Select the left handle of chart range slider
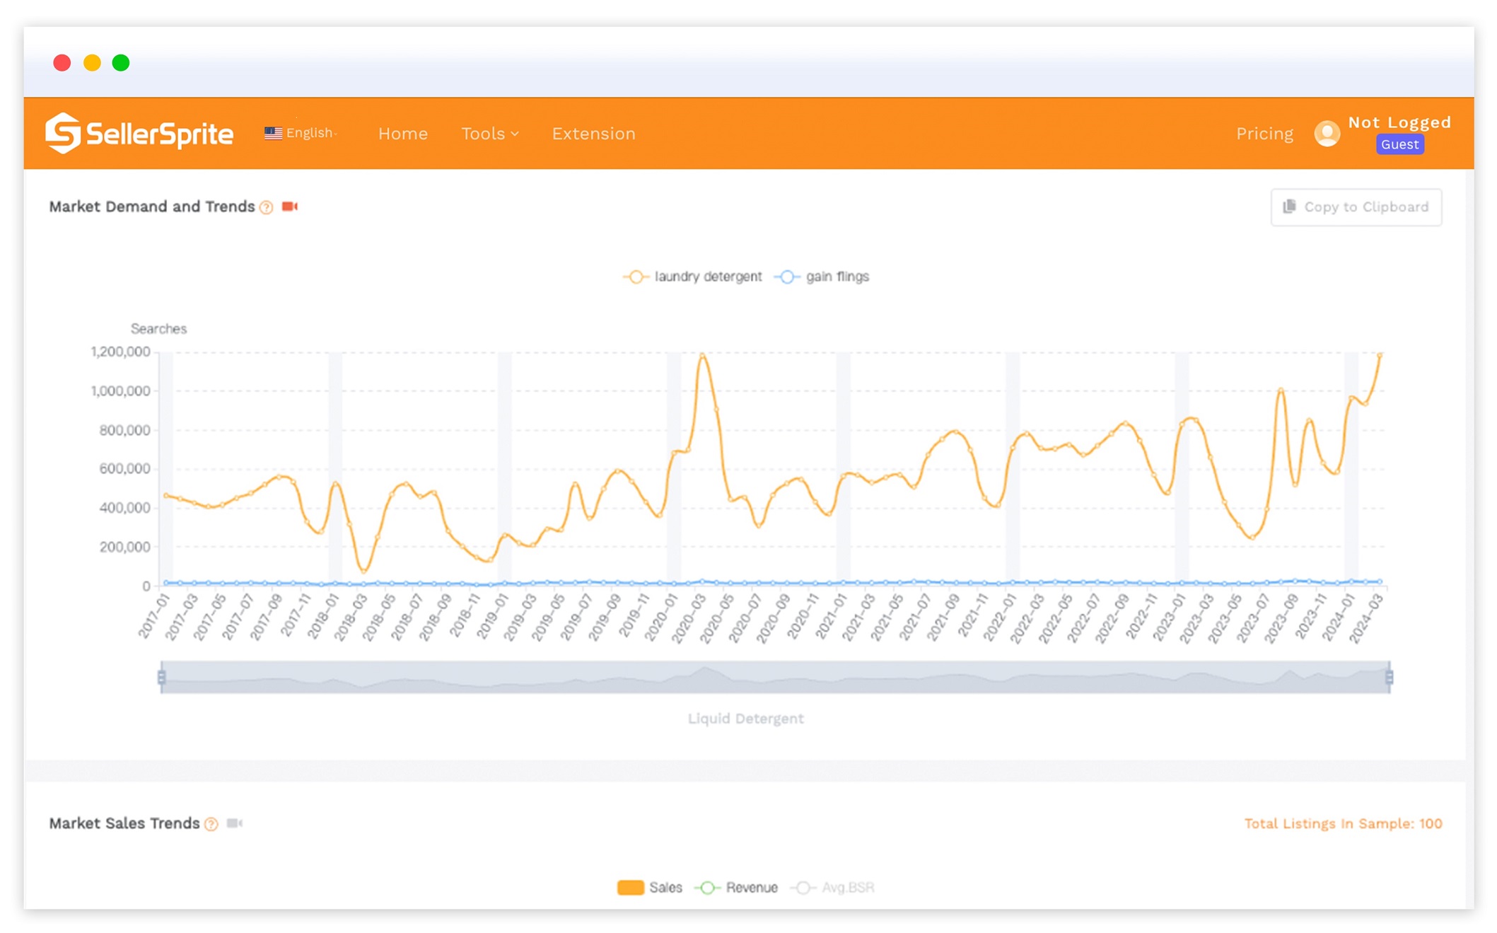Viewport: 1497px width, 933px height. coord(162,678)
